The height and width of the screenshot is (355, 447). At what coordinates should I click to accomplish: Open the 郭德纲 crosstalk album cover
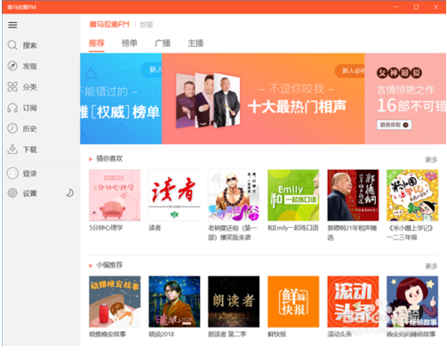coord(353,195)
